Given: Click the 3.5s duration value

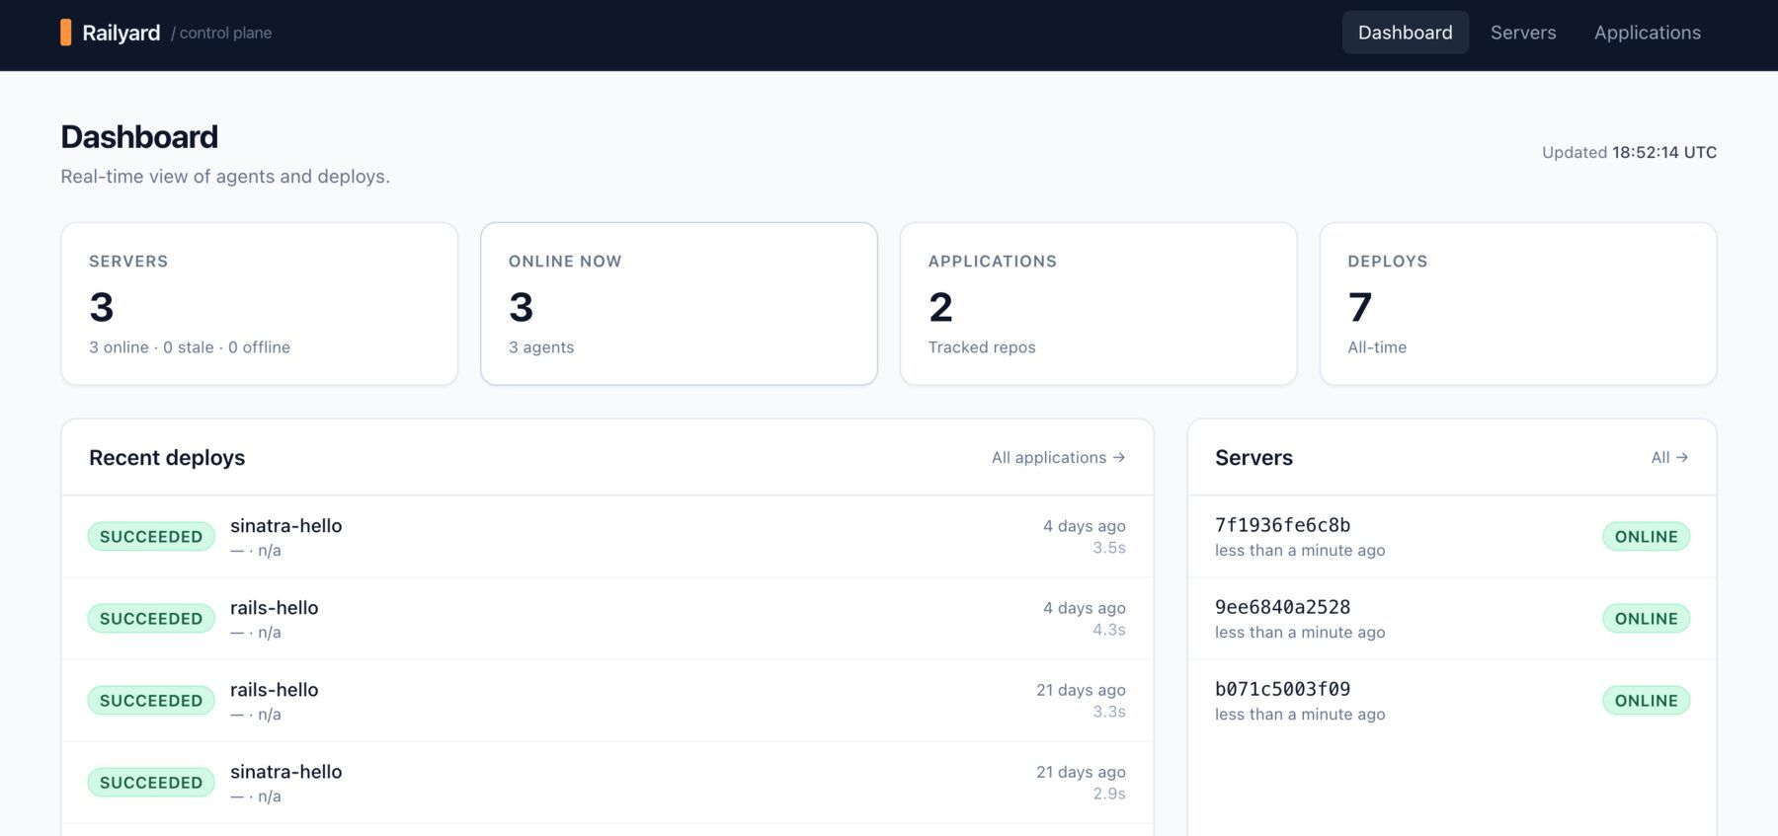Looking at the screenshot, I should point(1108,548).
